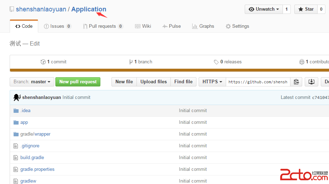Click the repository book icon beside shenshanlaoyuan

(x=12, y=9)
